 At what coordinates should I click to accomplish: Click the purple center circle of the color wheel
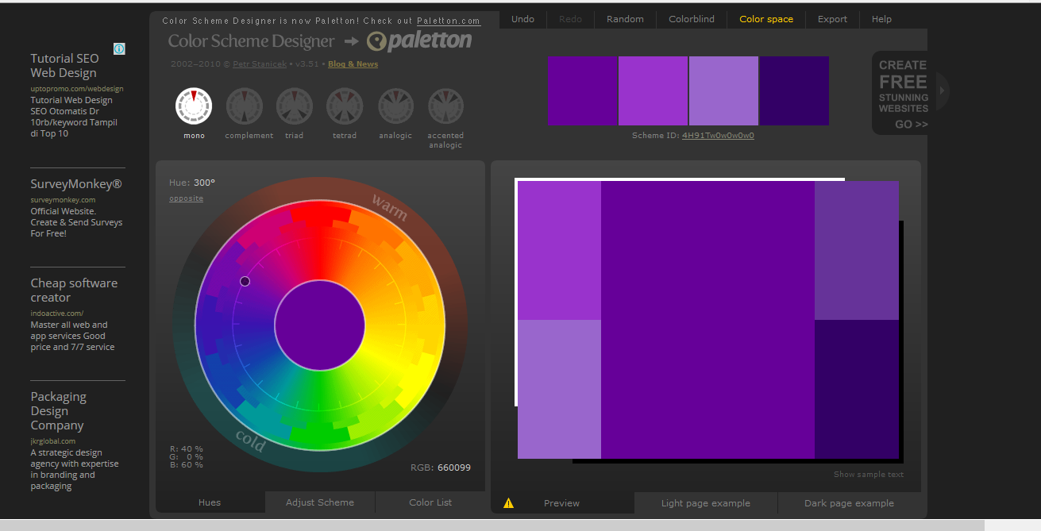tap(320, 325)
